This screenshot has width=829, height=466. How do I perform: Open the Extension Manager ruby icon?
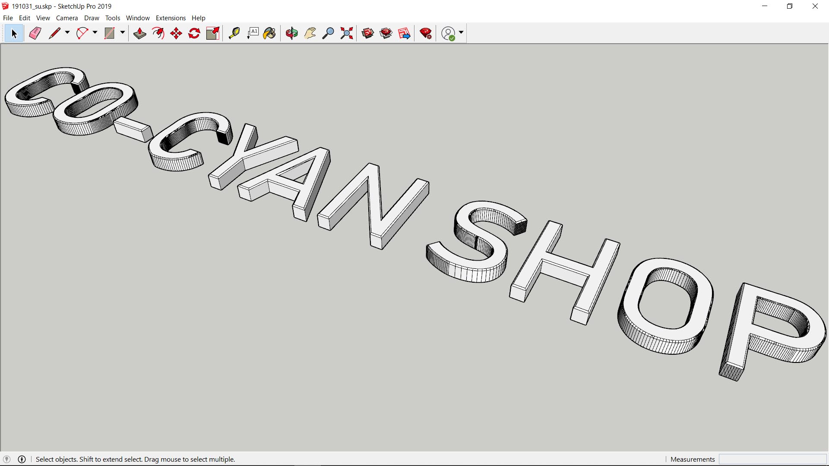point(426,34)
